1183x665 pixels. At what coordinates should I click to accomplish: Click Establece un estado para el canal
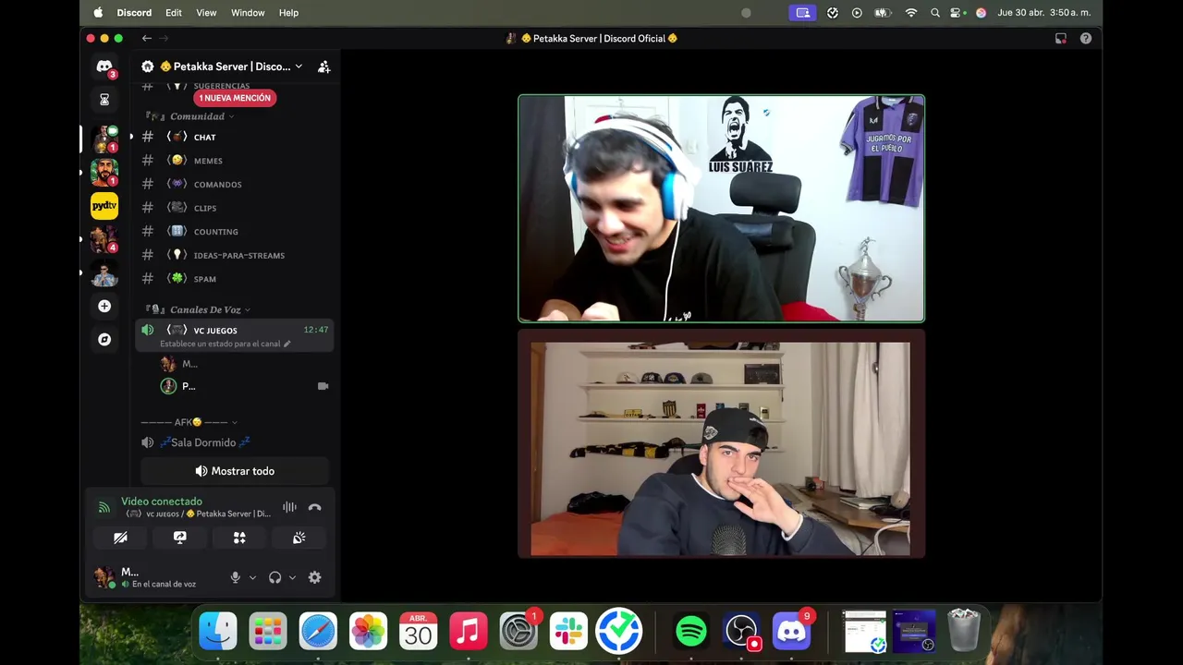coord(220,344)
